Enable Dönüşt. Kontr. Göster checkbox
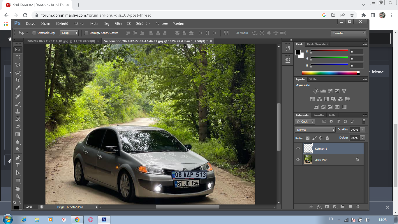 point(86,33)
